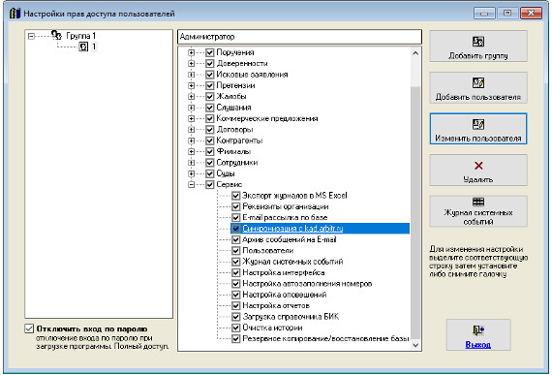This screenshot has width=552, height=375.
Task: Uncheck the Очистка истории checkbox
Action: click(x=236, y=328)
